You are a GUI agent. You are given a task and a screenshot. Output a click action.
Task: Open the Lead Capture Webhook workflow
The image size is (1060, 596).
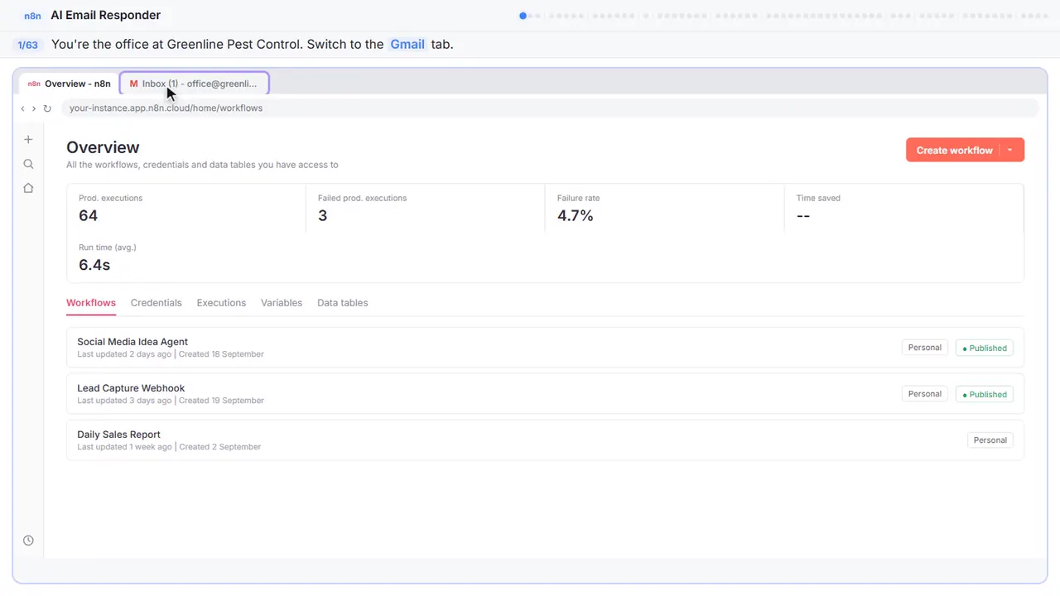tap(545, 394)
